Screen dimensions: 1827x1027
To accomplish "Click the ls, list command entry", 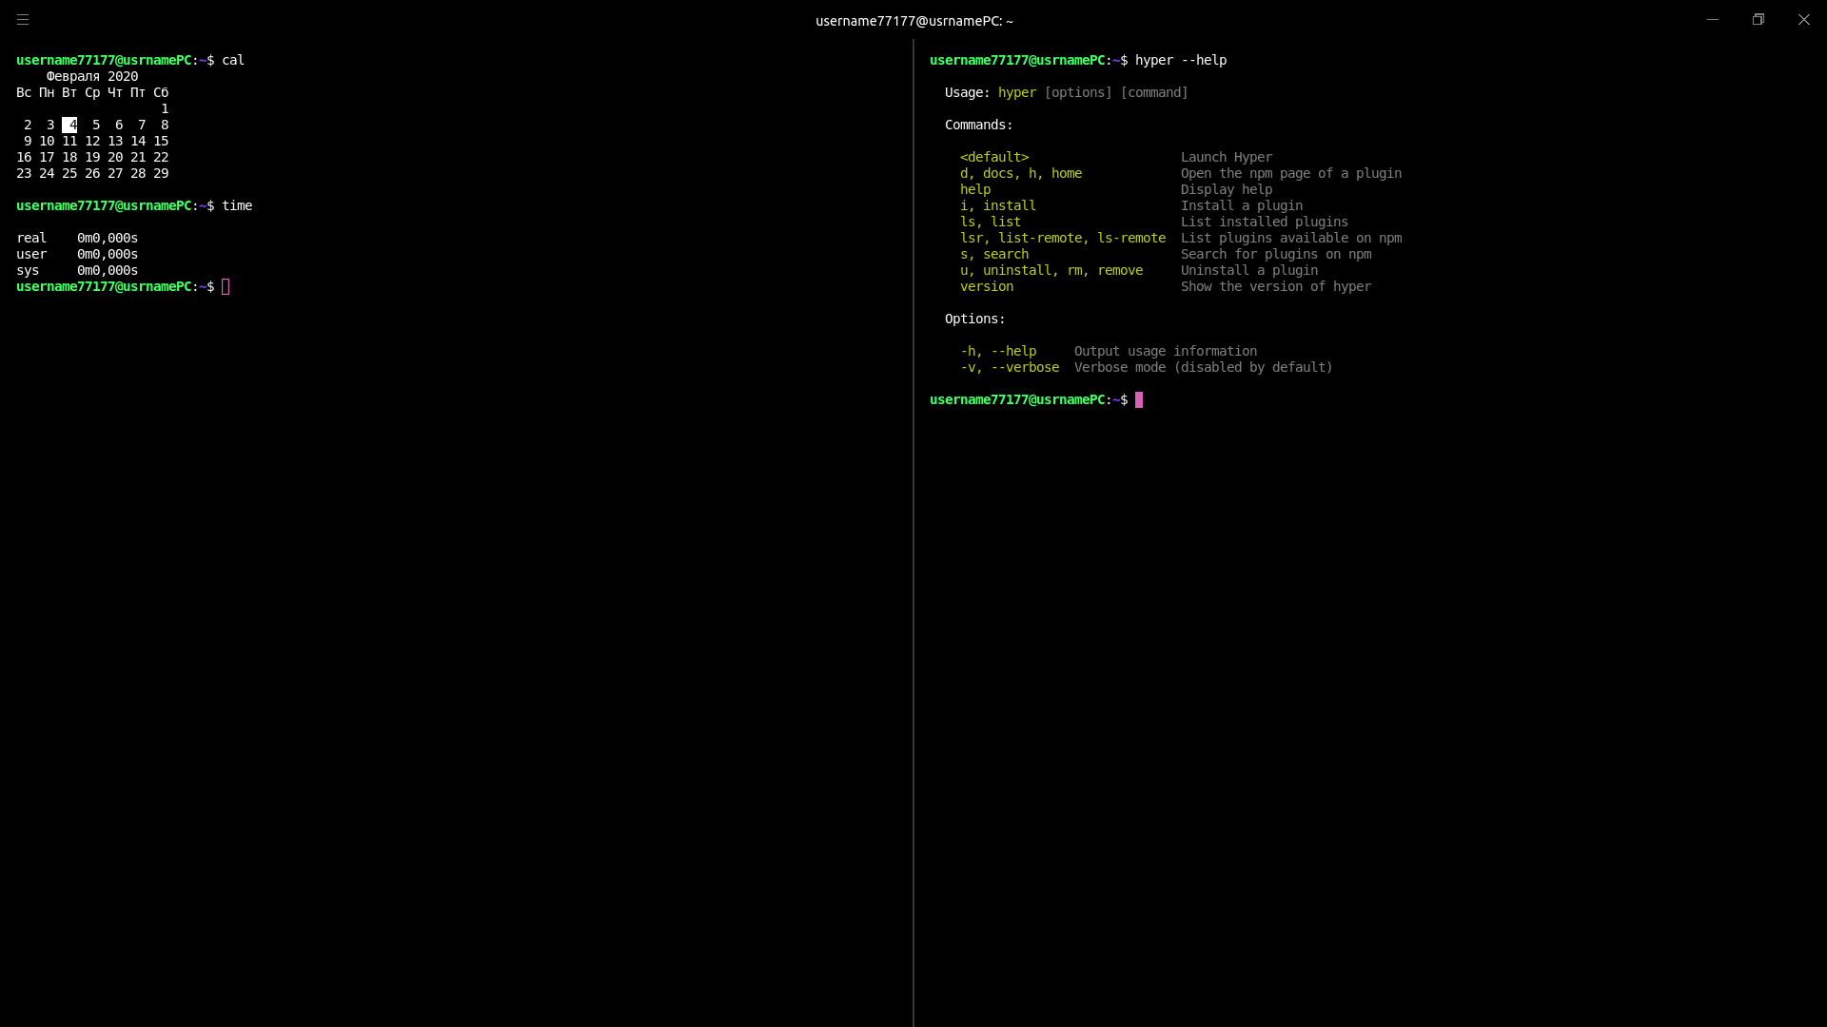I will click(991, 222).
